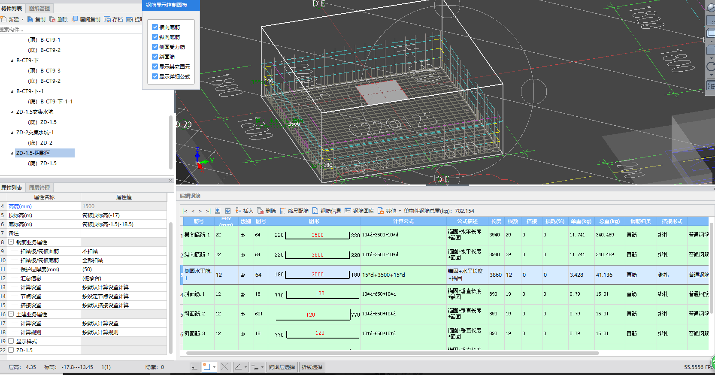The image size is (715, 375).
Task: Collapse the ZD-1.5交集水坑 tree node
Action: click(12, 112)
